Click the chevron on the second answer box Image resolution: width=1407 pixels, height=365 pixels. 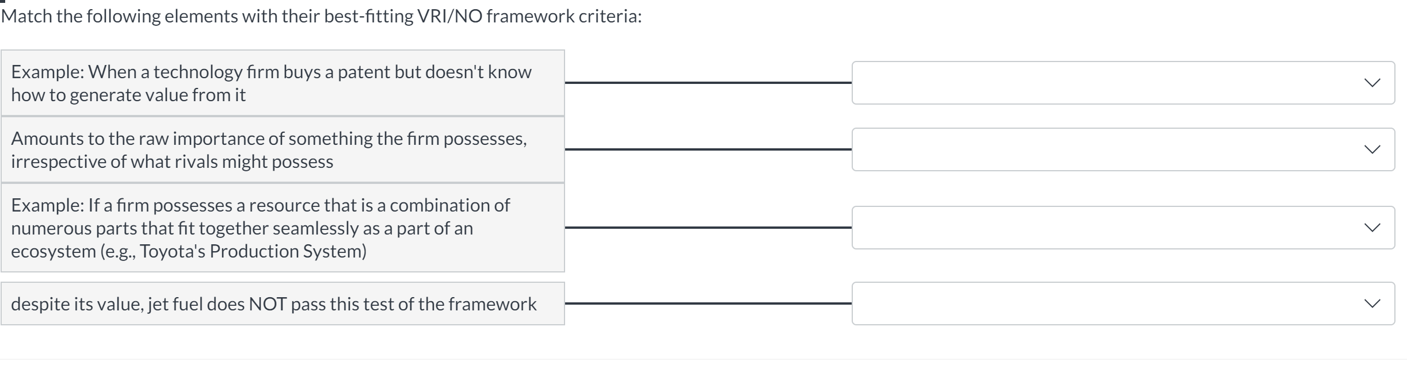click(x=1372, y=149)
